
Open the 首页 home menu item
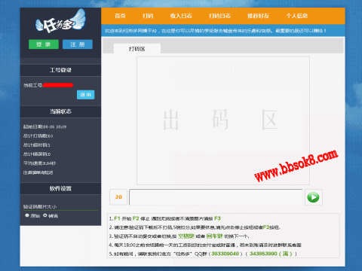pyautogui.click(x=120, y=16)
